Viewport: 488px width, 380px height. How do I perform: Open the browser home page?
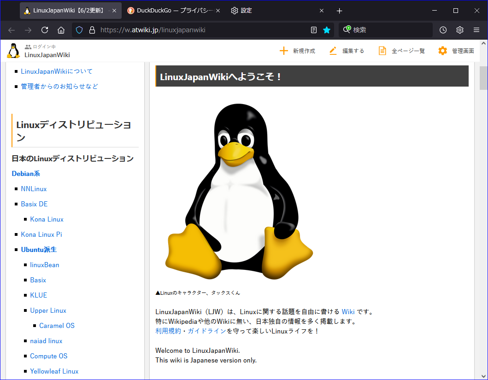click(x=61, y=30)
